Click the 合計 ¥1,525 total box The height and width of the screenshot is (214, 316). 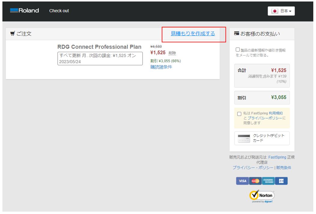click(x=262, y=76)
